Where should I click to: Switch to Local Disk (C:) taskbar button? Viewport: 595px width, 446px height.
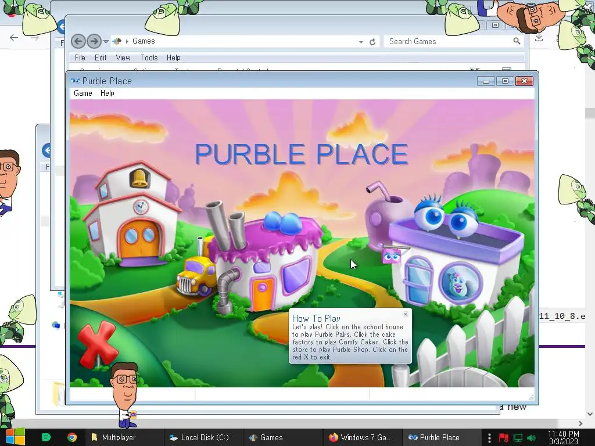203,437
